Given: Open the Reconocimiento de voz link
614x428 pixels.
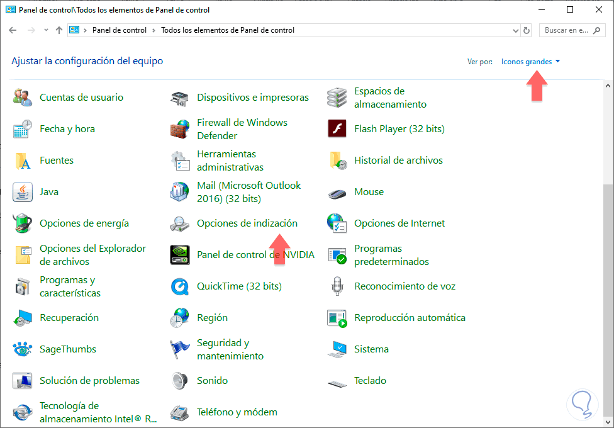Looking at the screenshot, I should (405, 286).
